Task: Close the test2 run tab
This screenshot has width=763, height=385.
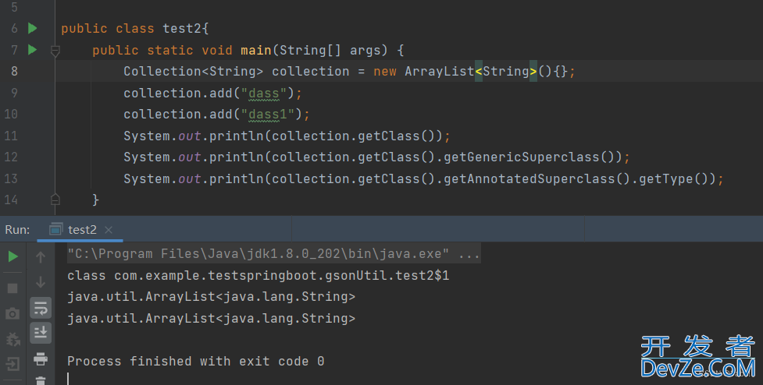Action: (109, 229)
